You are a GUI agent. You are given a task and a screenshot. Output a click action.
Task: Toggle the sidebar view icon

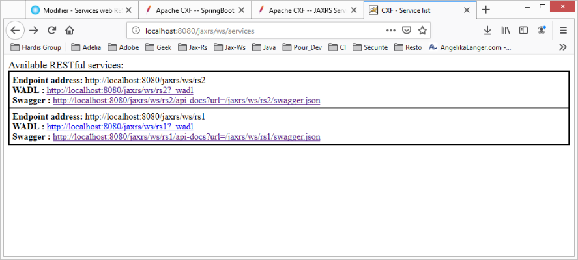523,31
